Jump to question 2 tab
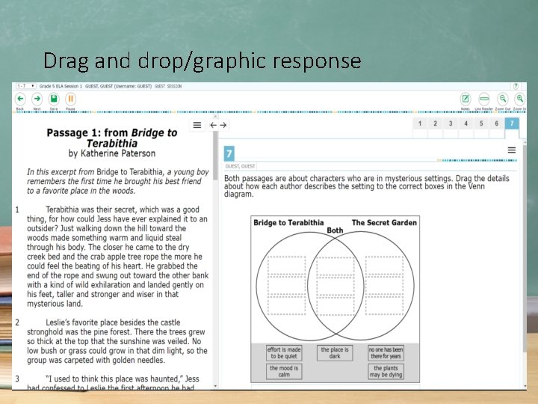 pos(435,123)
